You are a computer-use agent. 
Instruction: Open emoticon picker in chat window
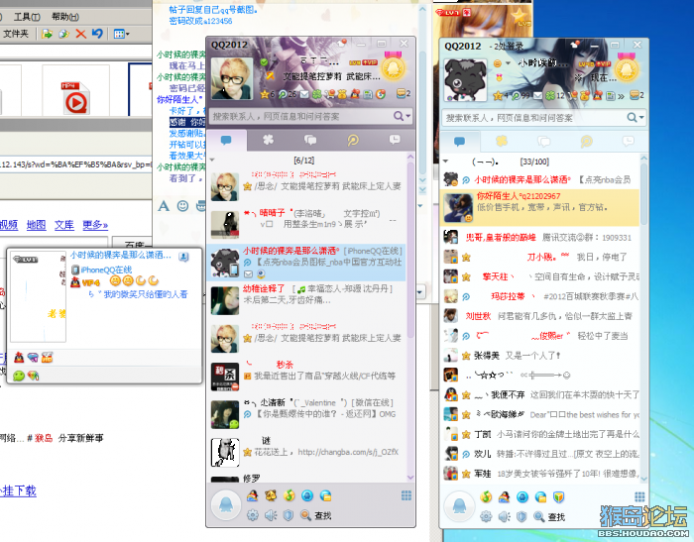pos(182,206)
